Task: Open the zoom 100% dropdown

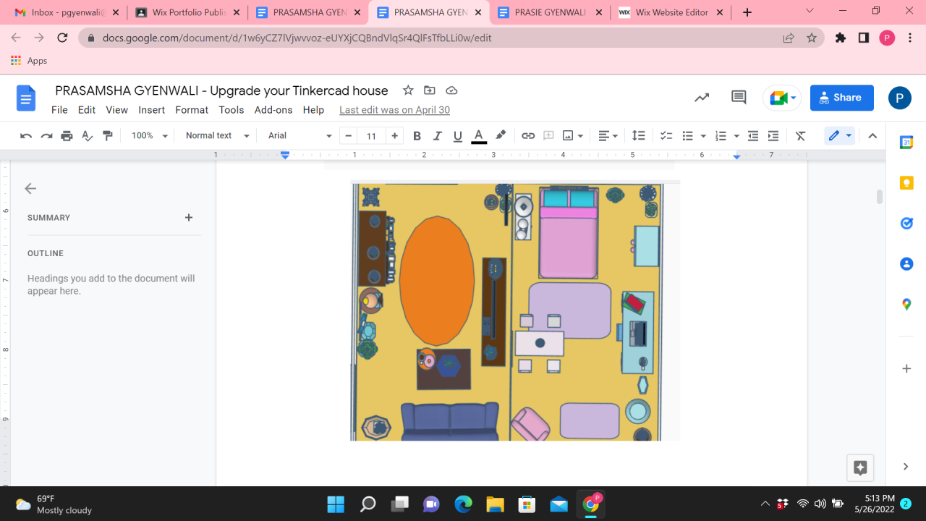Action: coord(149,136)
